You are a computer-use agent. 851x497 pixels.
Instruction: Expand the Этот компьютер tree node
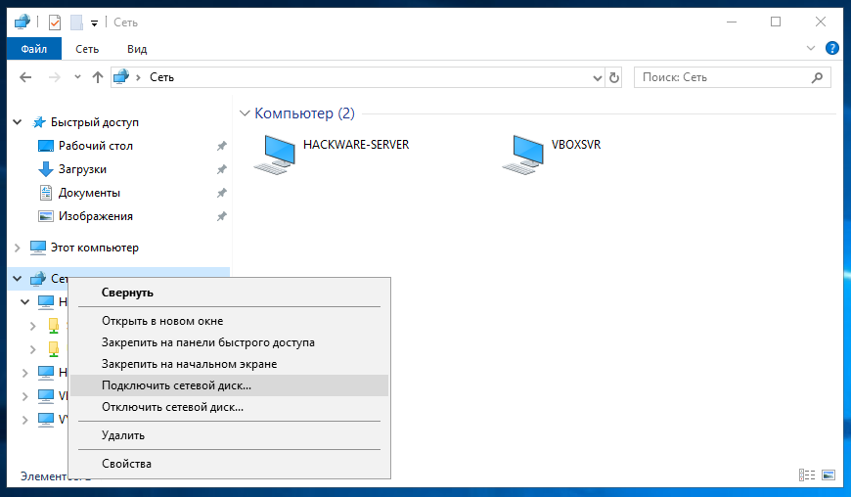pos(17,248)
